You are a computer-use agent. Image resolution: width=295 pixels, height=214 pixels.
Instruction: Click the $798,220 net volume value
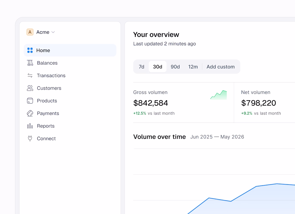point(259,103)
